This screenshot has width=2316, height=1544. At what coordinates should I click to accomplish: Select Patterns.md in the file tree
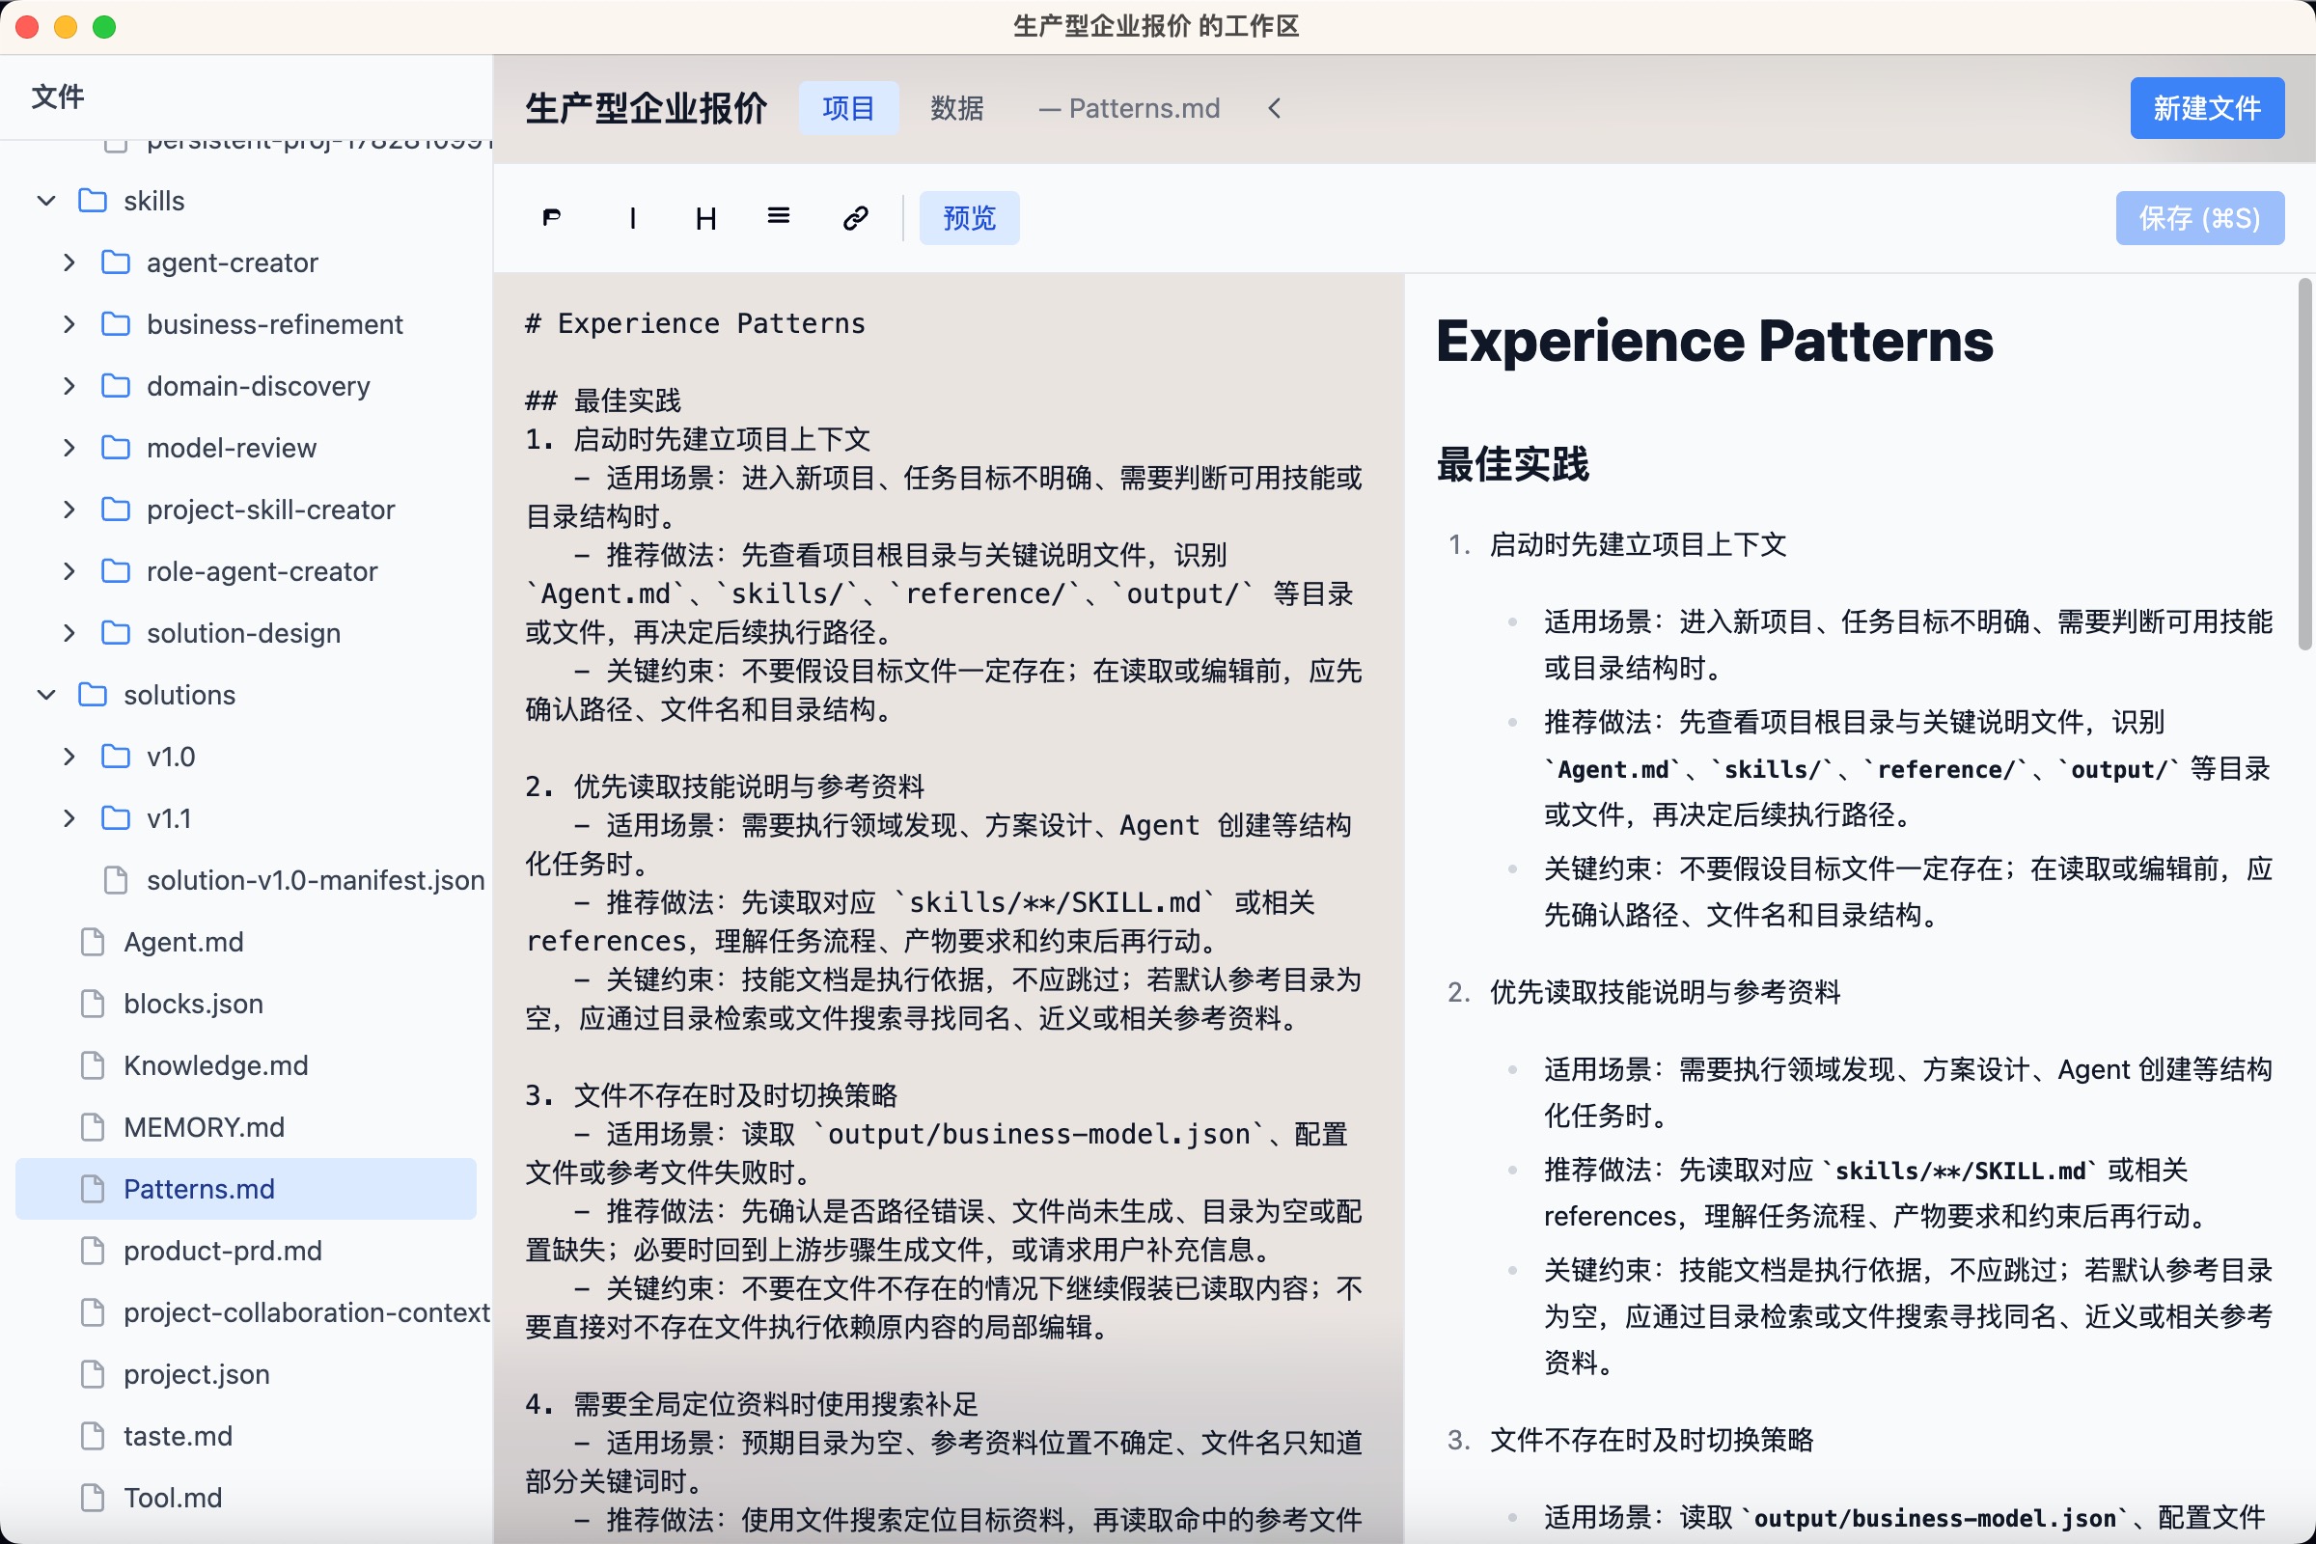246,1190
